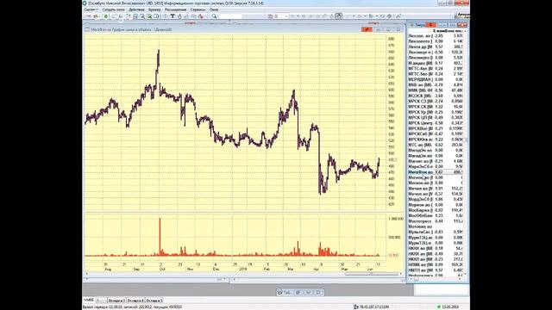Open the Брокер menu

(154, 9)
